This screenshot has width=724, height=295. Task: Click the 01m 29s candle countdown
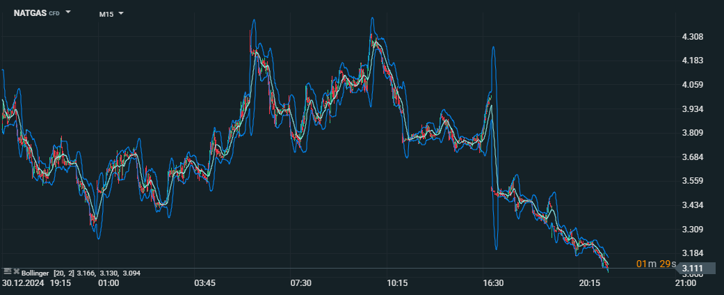pyautogui.click(x=656, y=264)
